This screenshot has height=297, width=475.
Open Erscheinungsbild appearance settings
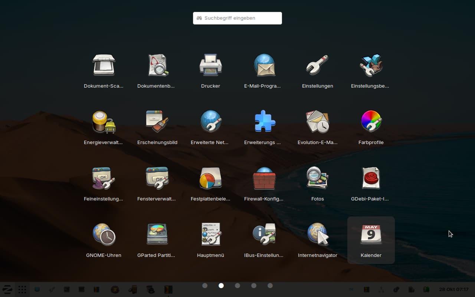tap(157, 122)
